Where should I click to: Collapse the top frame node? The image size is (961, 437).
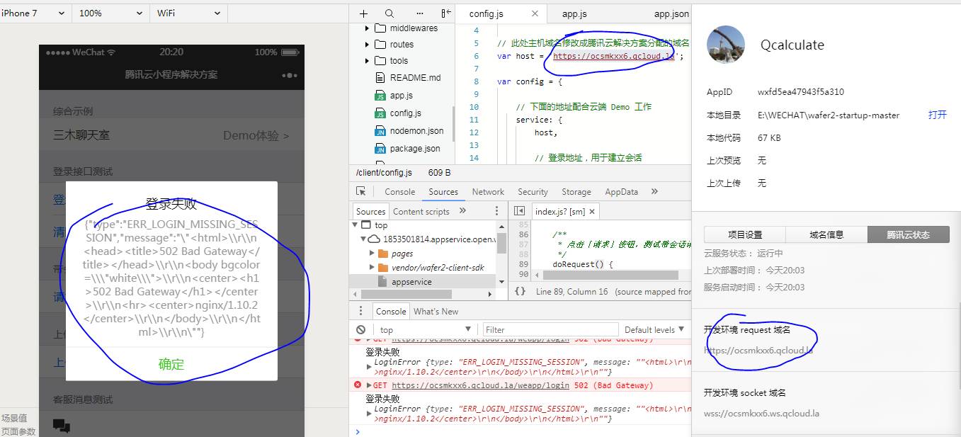[356, 225]
